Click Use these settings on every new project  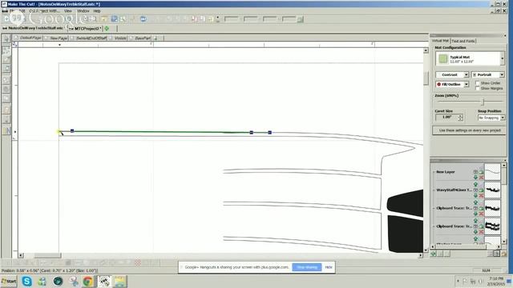click(470, 130)
